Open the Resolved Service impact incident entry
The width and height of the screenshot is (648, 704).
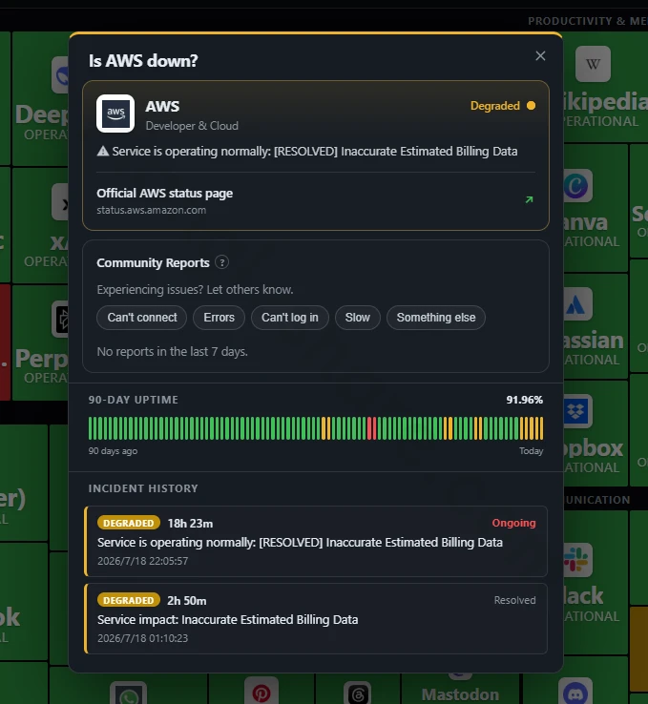coord(316,619)
